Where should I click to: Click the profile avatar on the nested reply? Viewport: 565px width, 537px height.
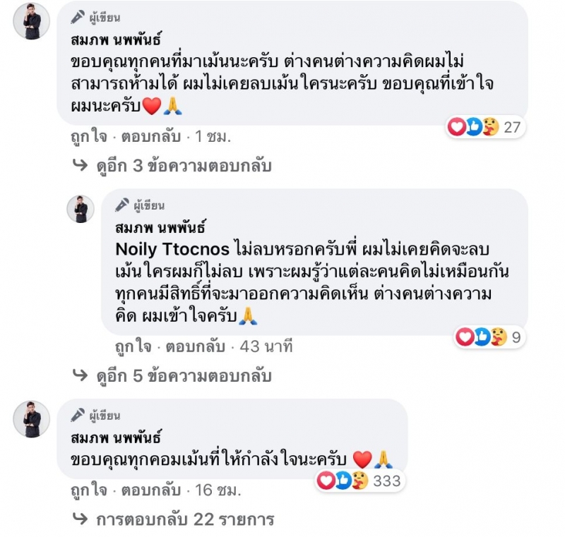pyautogui.click(x=82, y=210)
